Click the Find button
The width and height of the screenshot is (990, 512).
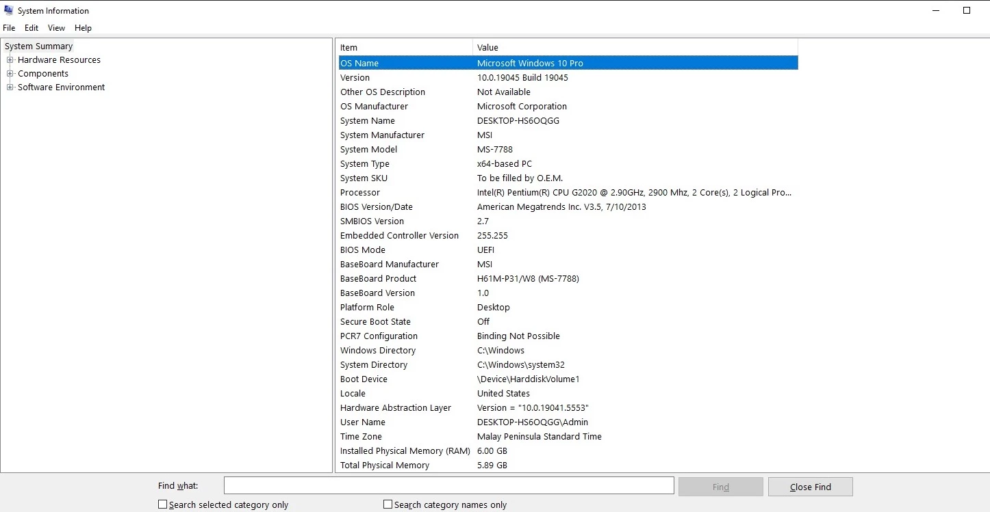click(x=721, y=487)
